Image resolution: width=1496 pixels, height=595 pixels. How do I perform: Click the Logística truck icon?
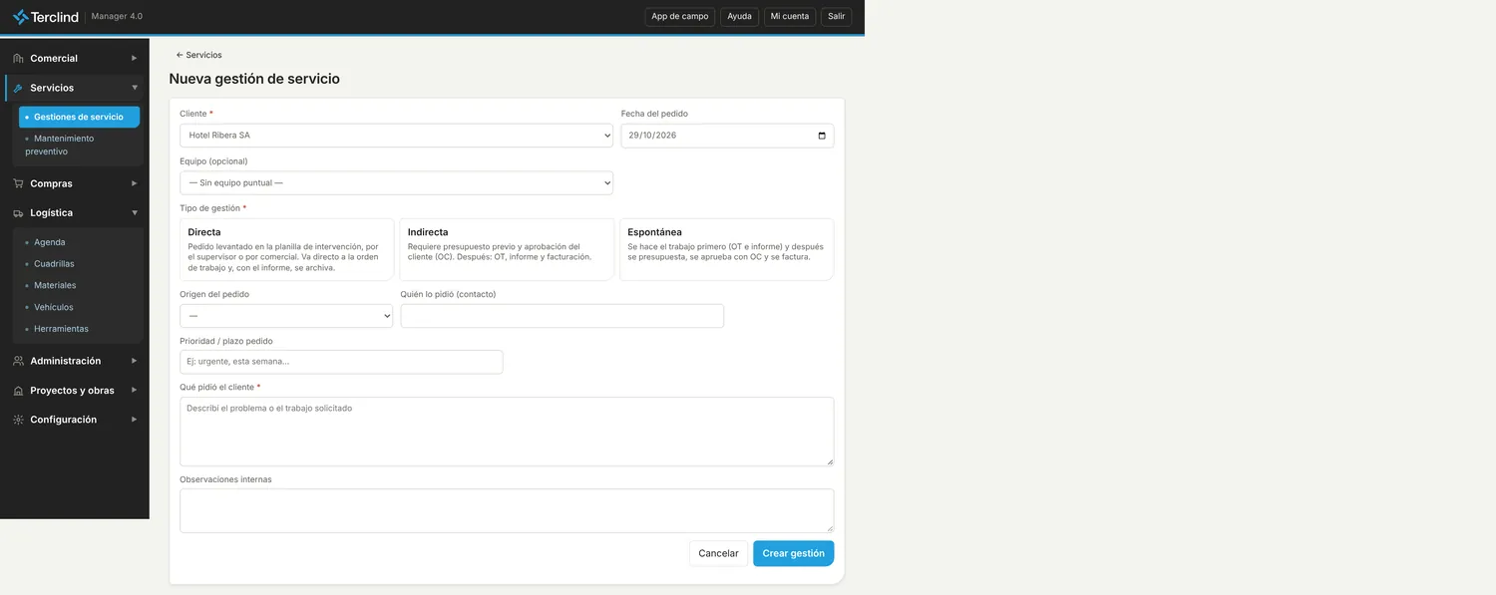coord(18,213)
